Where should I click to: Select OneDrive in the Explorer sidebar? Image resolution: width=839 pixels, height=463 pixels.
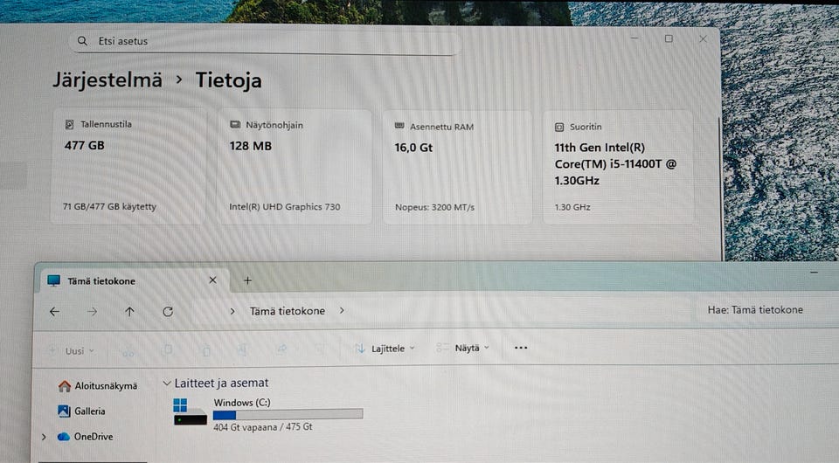click(86, 436)
